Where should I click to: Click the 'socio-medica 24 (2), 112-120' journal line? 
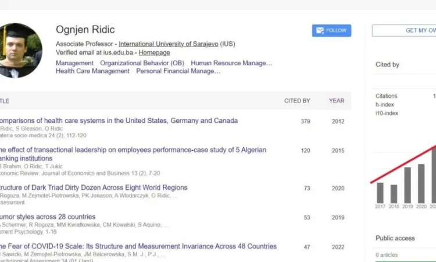[x=43, y=136]
